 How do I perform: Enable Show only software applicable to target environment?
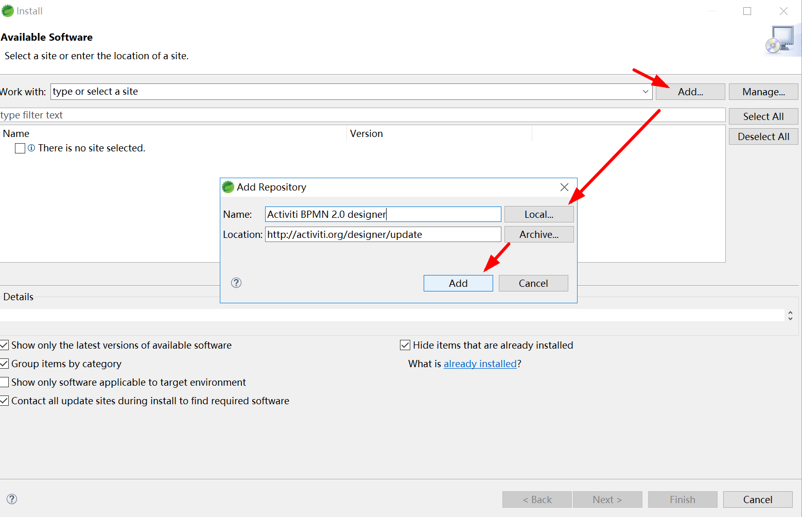coord(4,382)
